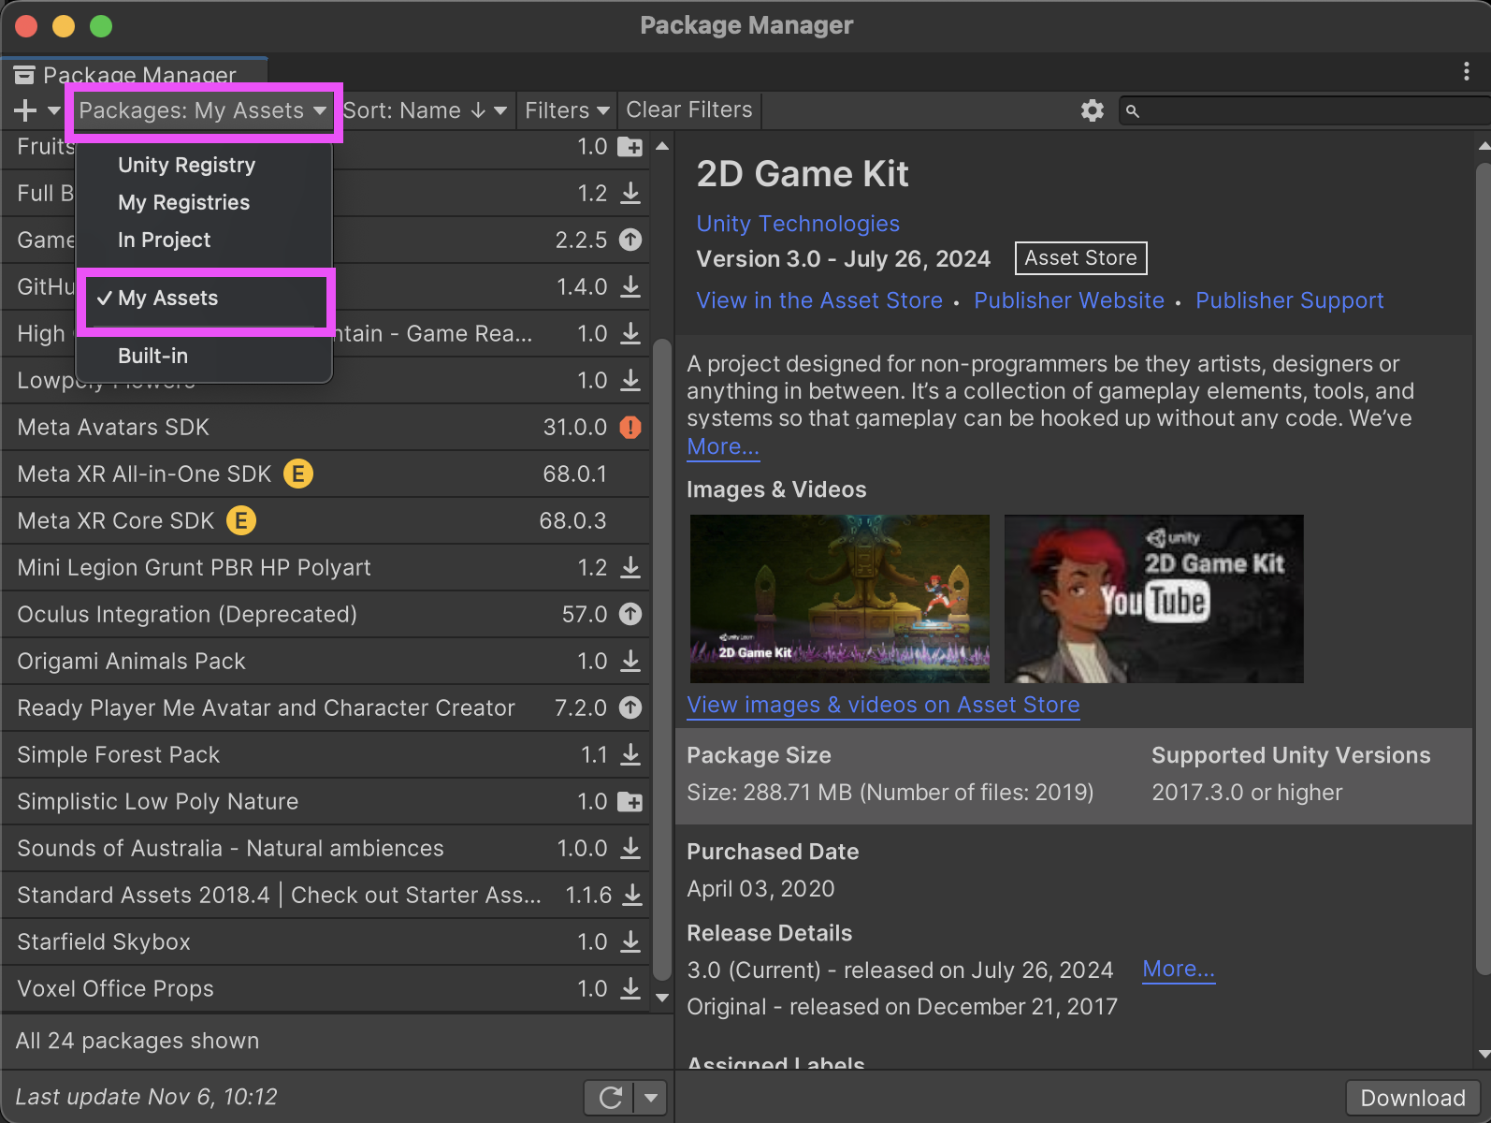Image resolution: width=1491 pixels, height=1123 pixels.
Task: Open the Packages: My Assets dropdown
Action: [x=202, y=110]
